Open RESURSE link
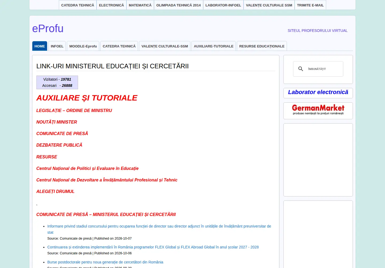The height and width of the screenshot is (268, 385). [47, 157]
